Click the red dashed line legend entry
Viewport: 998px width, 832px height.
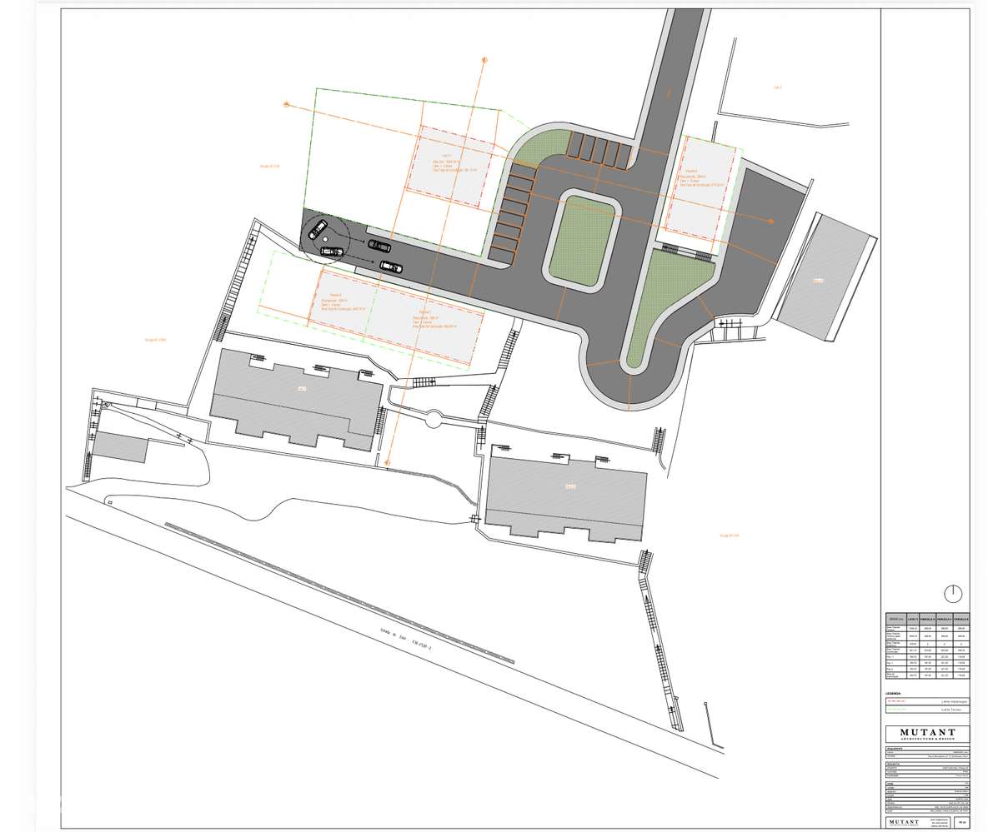[x=927, y=701]
